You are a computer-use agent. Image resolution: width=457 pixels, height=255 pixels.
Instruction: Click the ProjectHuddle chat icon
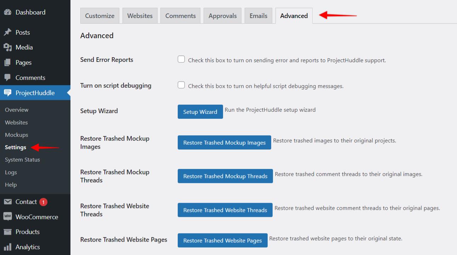[7, 93]
